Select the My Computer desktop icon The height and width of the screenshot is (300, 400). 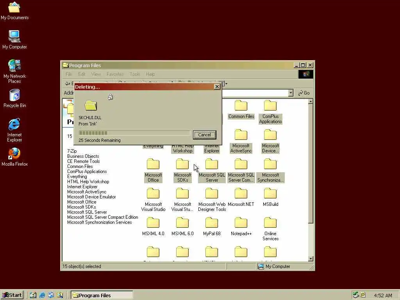[x=14, y=39]
